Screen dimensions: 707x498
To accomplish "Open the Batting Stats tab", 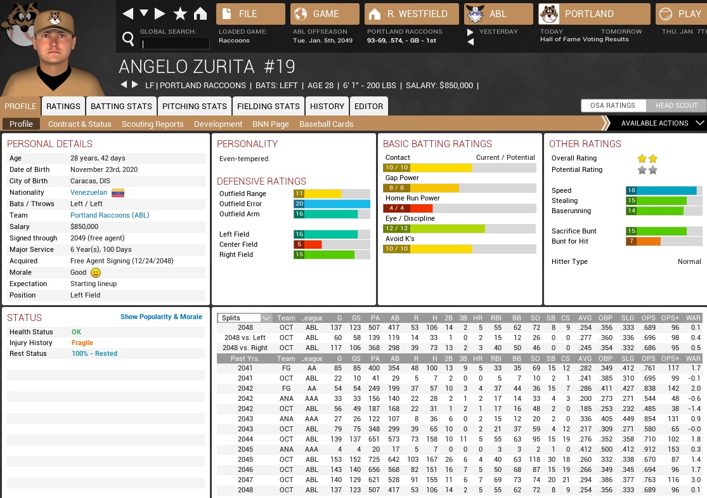I will click(x=121, y=106).
